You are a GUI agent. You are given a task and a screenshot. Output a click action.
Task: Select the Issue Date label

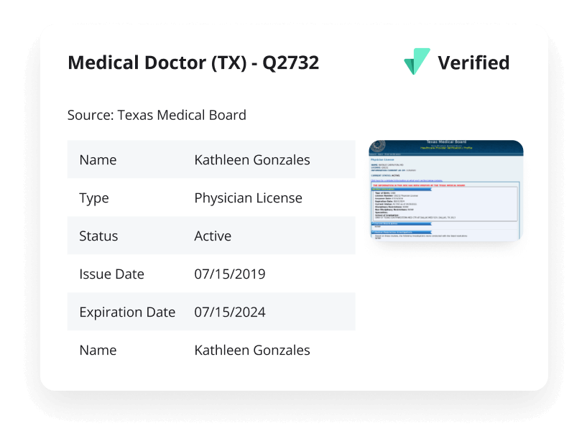tap(111, 274)
